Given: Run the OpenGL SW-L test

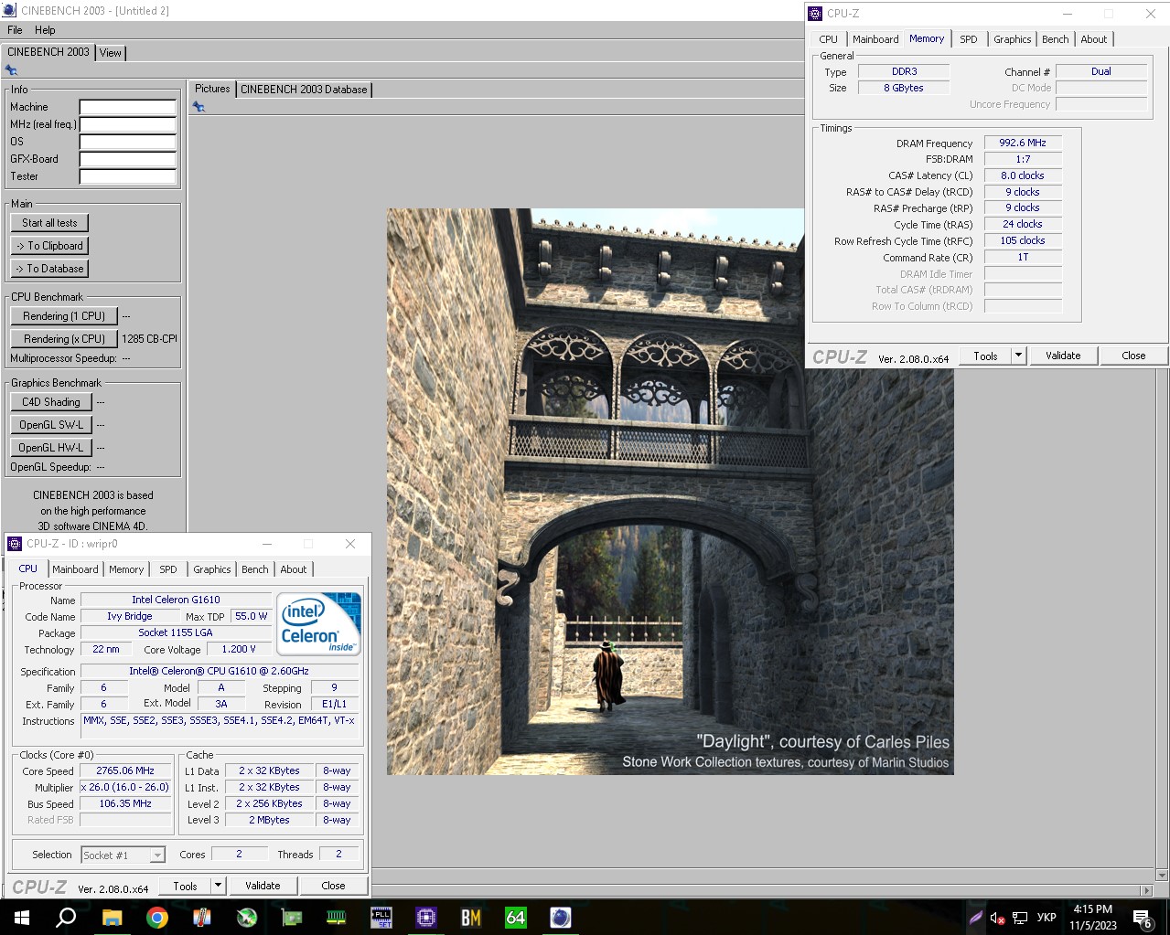Looking at the screenshot, I should [x=51, y=425].
